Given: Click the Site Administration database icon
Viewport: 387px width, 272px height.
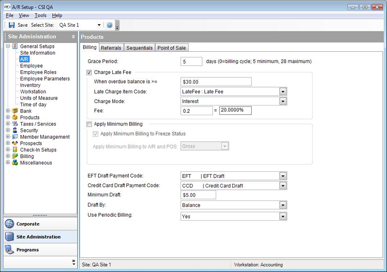Looking at the screenshot, I should (x=10, y=237).
